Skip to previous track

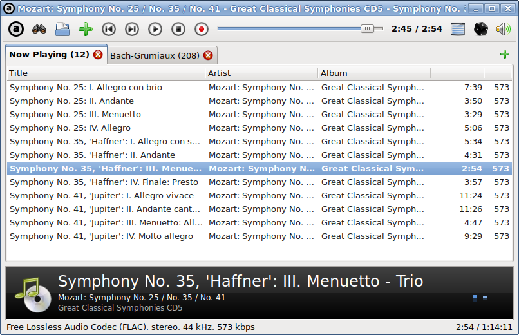click(x=109, y=29)
